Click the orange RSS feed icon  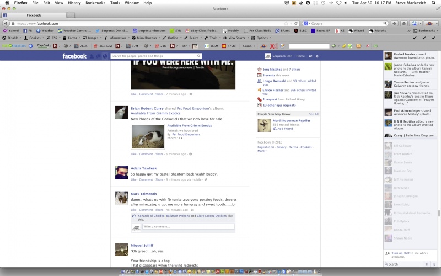tap(358, 46)
